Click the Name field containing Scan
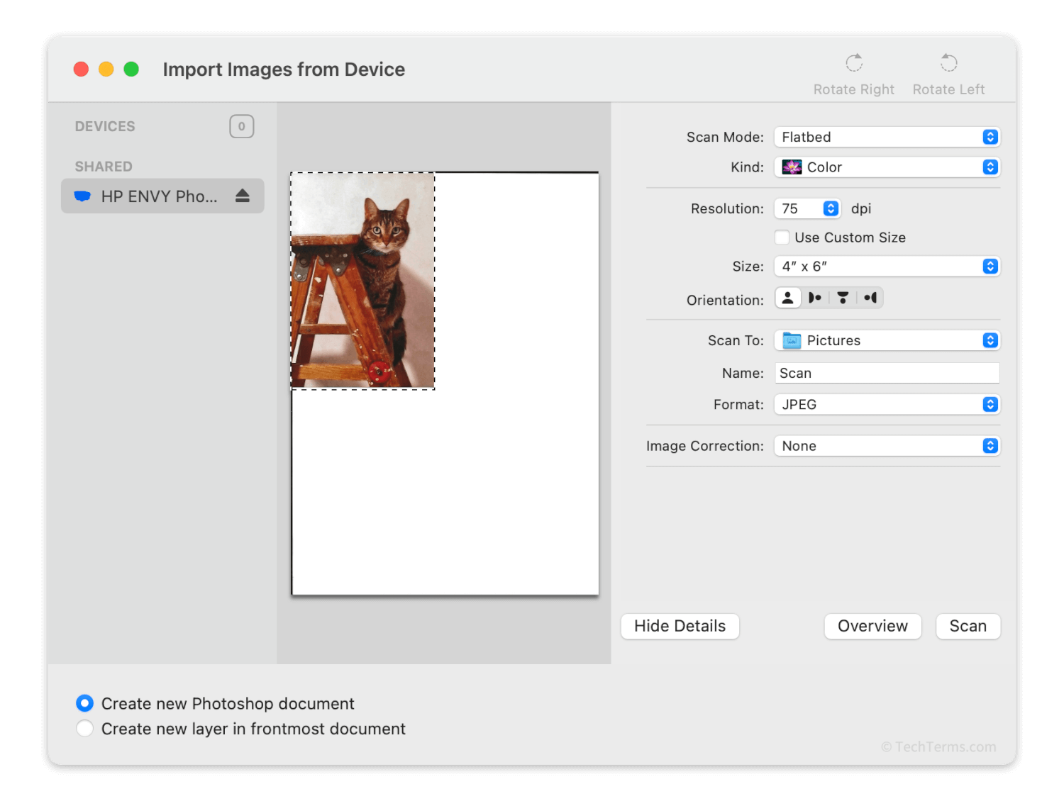This screenshot has width=1064, height=801. 887,373
